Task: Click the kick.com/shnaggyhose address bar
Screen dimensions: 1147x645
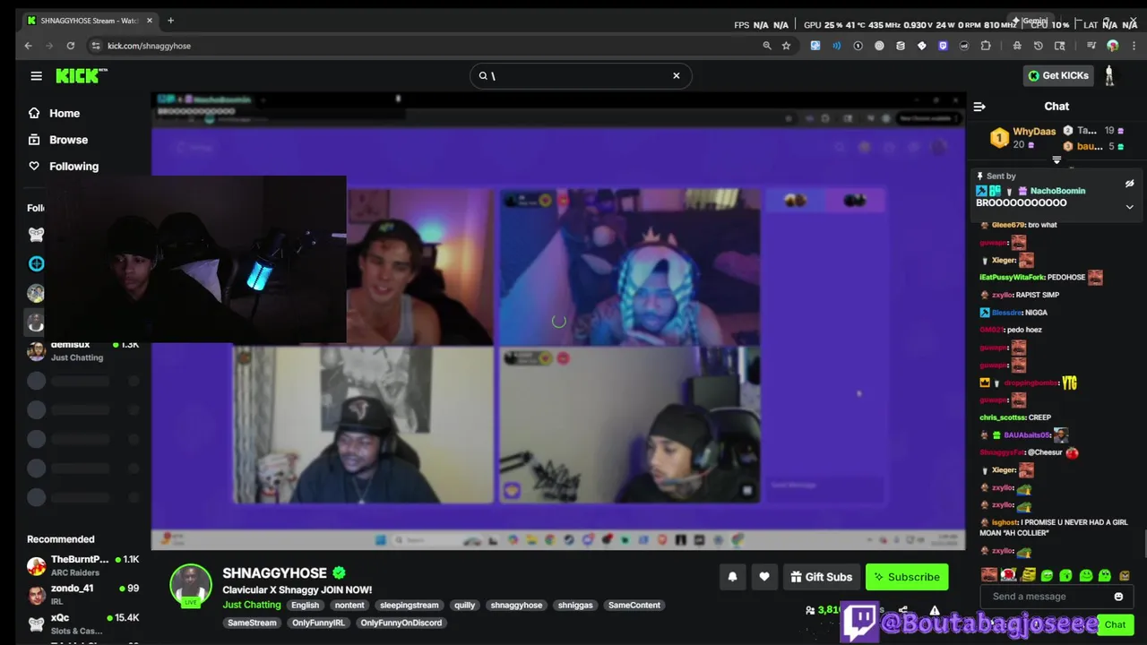Action: coord(149,46)
